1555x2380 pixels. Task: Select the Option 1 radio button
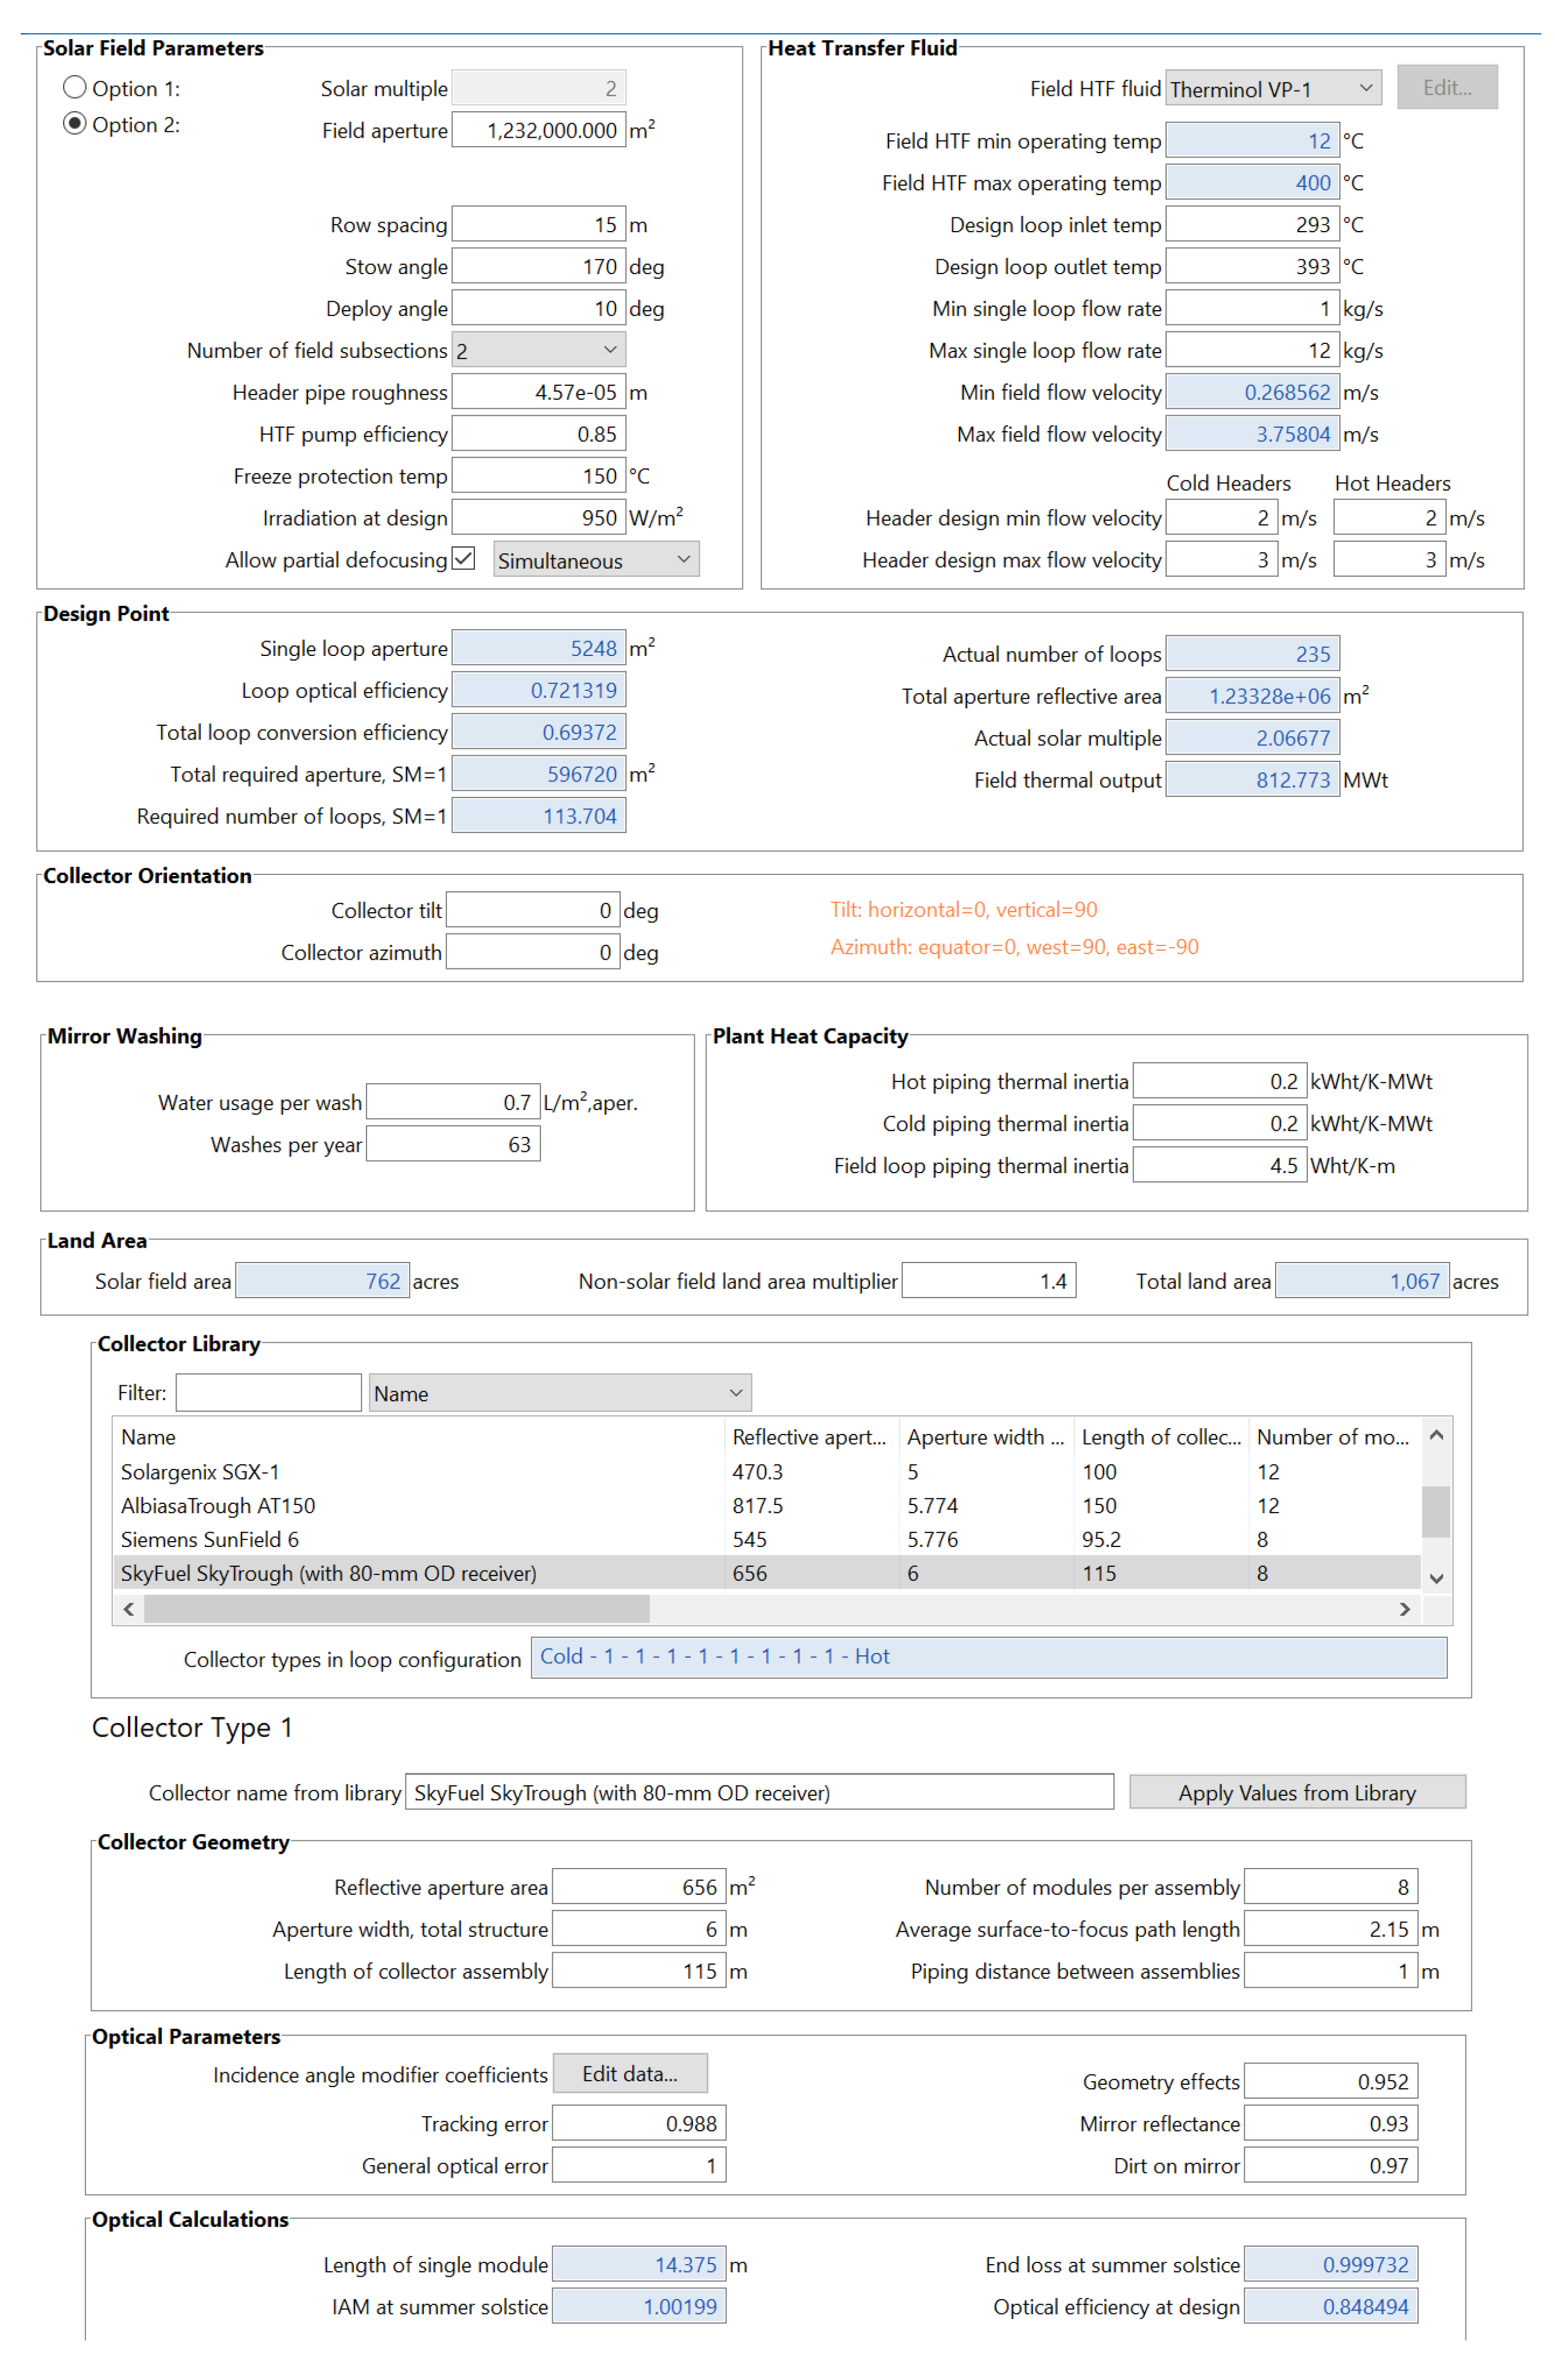coord(74,87)
